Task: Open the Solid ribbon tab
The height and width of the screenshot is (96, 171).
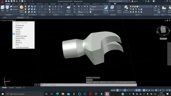Action: coord(14,4)
